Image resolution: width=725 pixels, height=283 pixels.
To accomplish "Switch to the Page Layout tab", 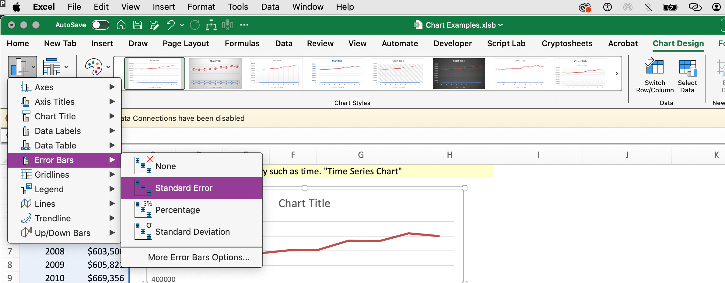I will 186,43.
